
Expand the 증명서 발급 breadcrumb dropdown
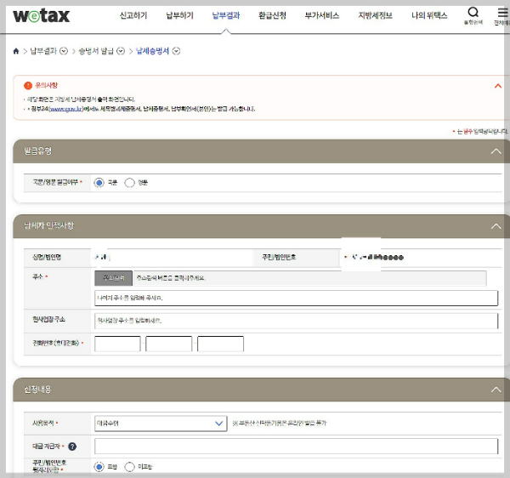(121, 51)
